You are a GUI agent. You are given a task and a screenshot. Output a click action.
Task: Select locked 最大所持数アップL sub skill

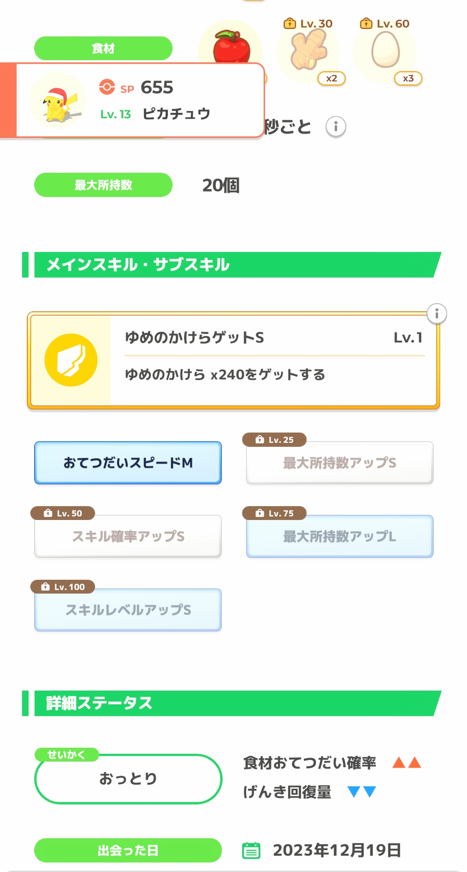(339, 536)
